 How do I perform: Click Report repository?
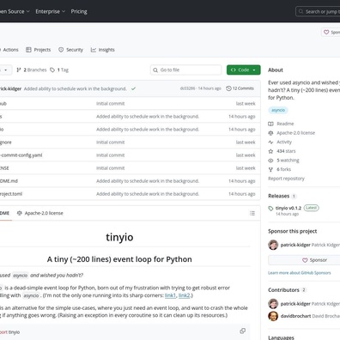[x=286, y=179]
